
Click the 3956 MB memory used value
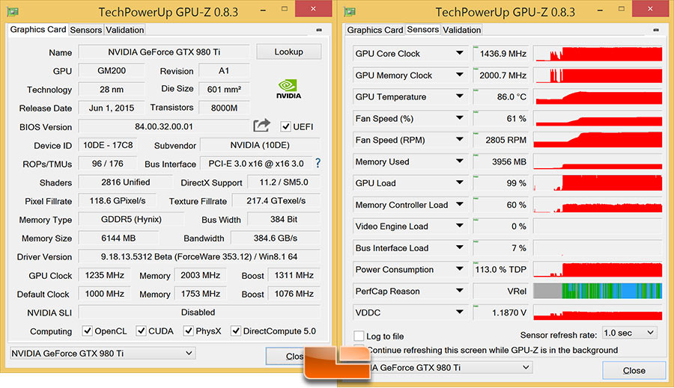coord(501,161)
